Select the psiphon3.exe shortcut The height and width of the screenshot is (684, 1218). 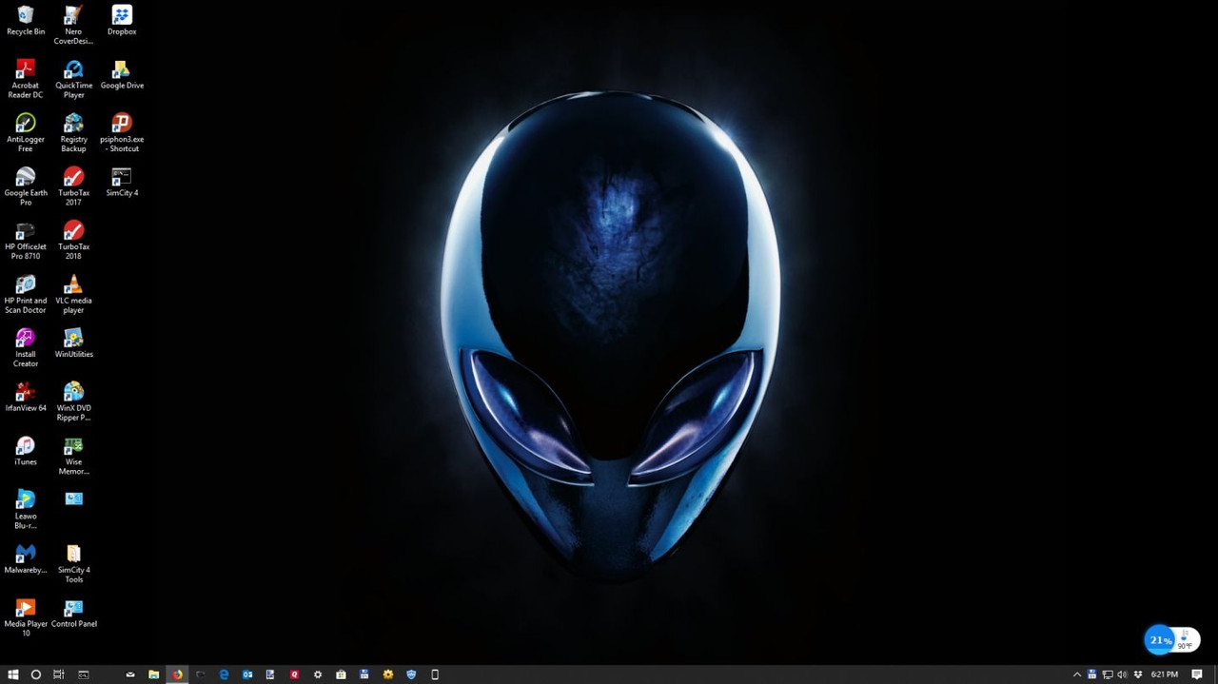click(122, 133)
